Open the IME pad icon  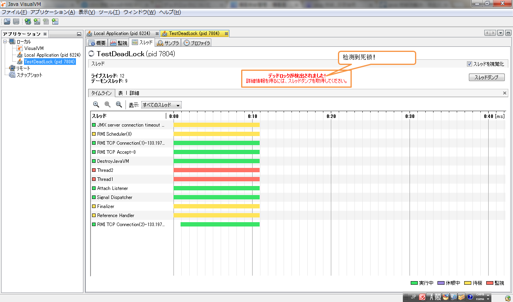(x=446, y=297)
